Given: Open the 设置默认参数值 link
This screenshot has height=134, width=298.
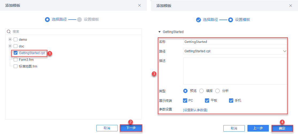Looking at the screenshot, I should [x=195, y=110].
